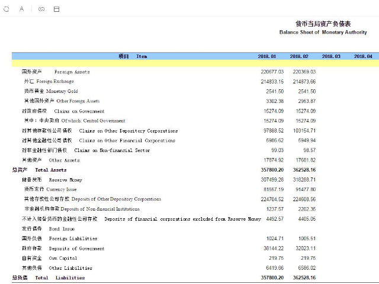This screenshot has width=379, height=284.
Task: Click the value 98.57 for Non-financial Sector
Action: (309, 150)
